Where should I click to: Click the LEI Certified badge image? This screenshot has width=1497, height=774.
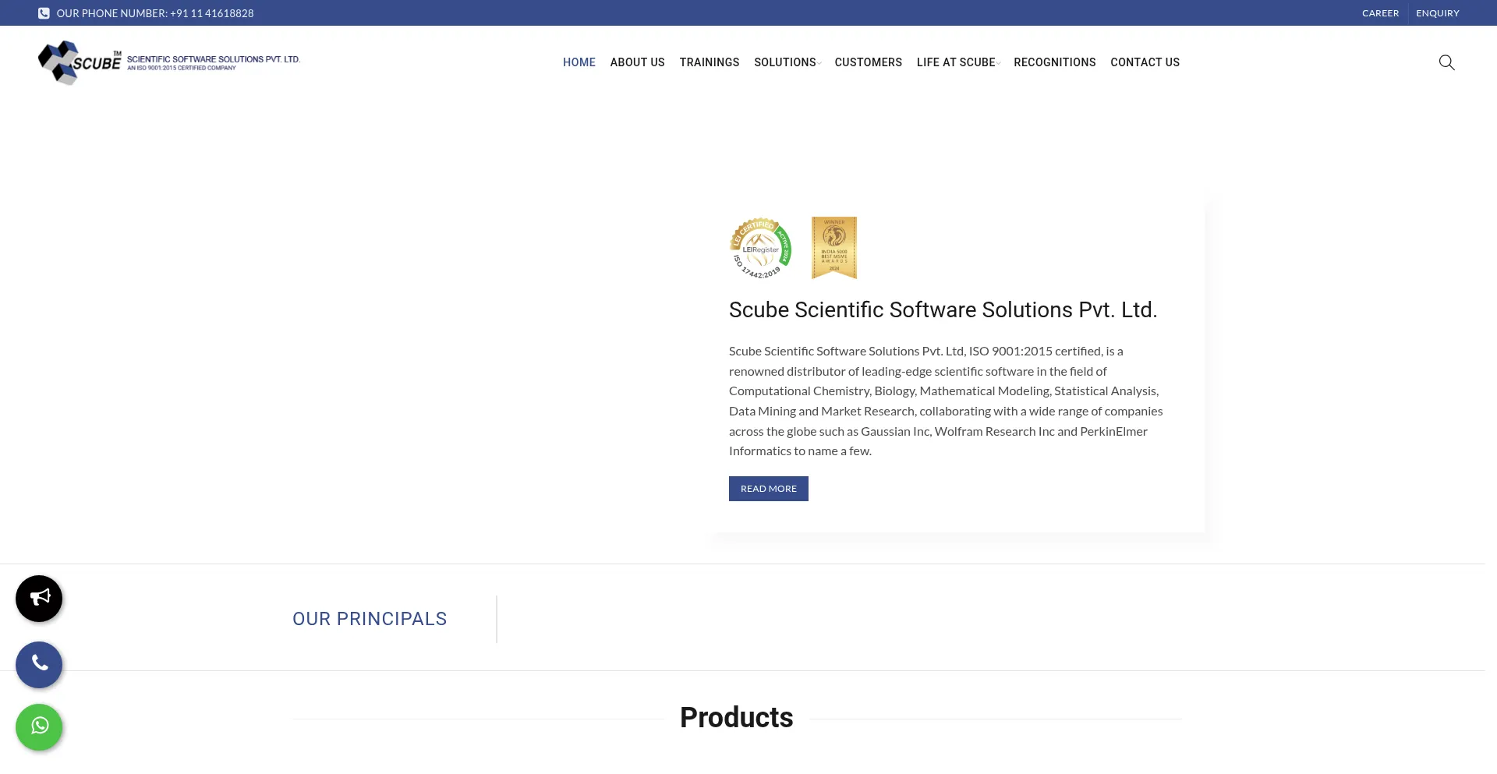pyautogui.click(x=761, y=248)
